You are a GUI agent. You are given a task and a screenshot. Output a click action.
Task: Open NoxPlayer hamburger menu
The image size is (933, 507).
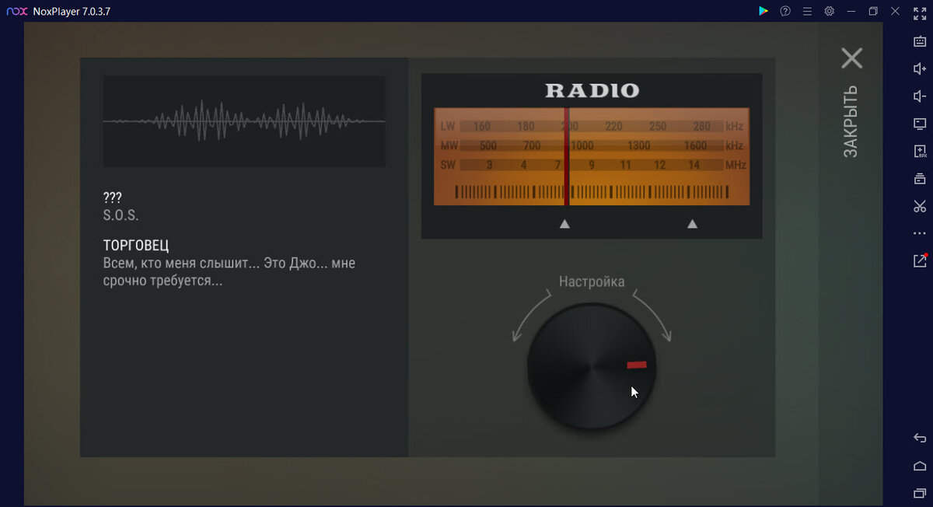coord(807,11)
